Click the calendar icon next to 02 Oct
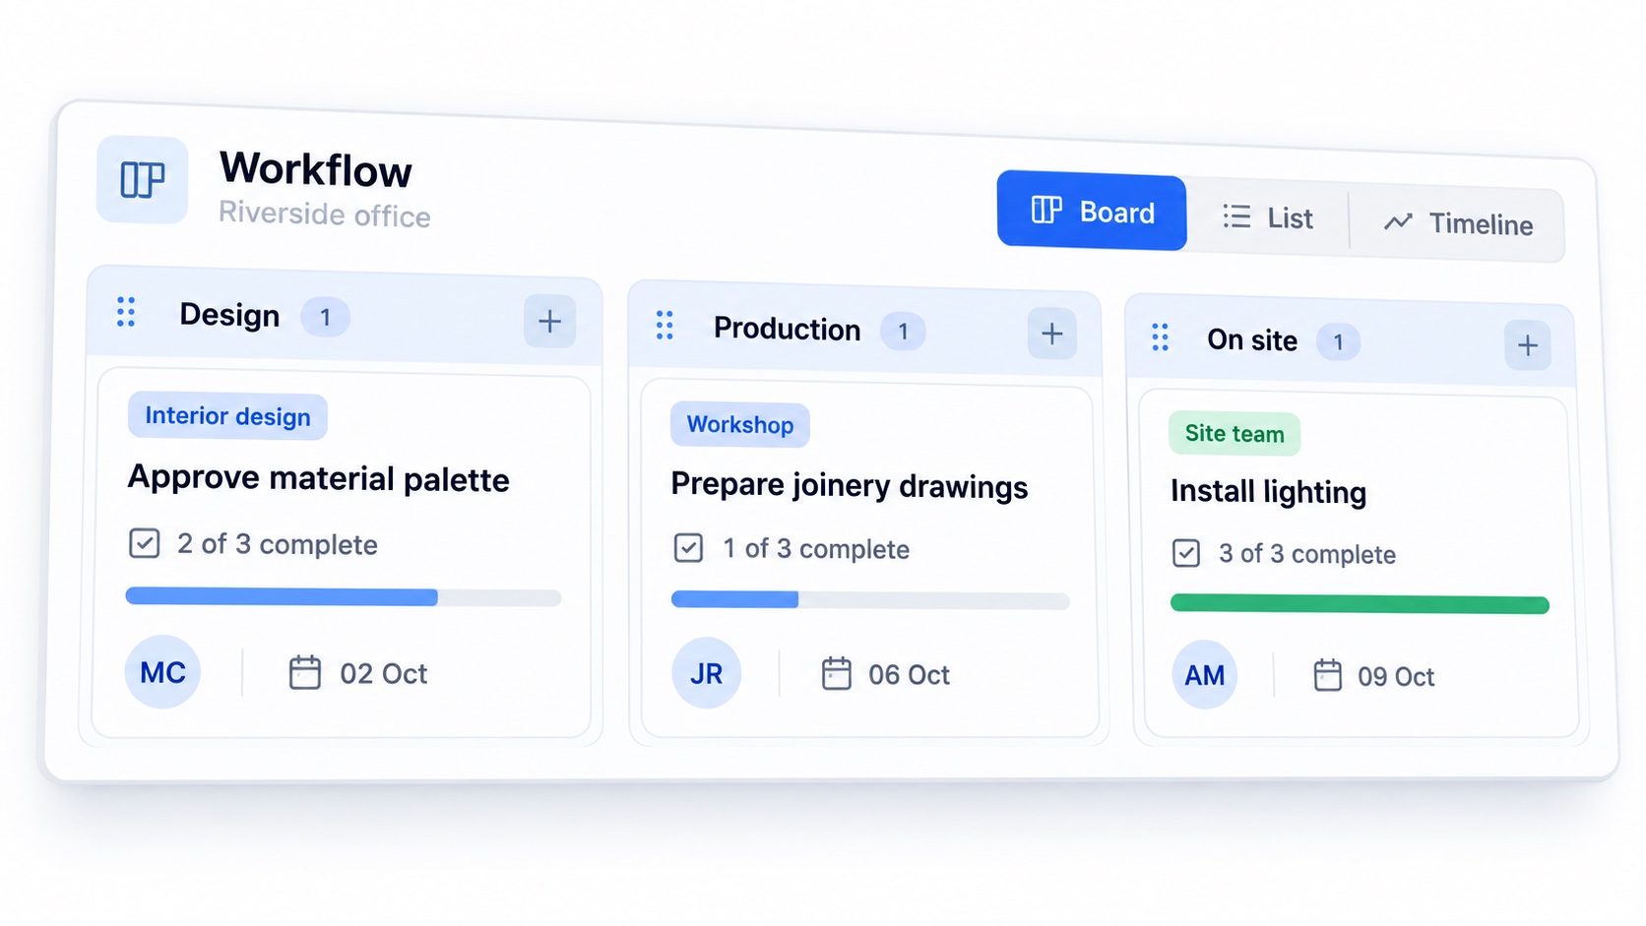The width and height of the screenshot is (1646, 926). point(305,673)
